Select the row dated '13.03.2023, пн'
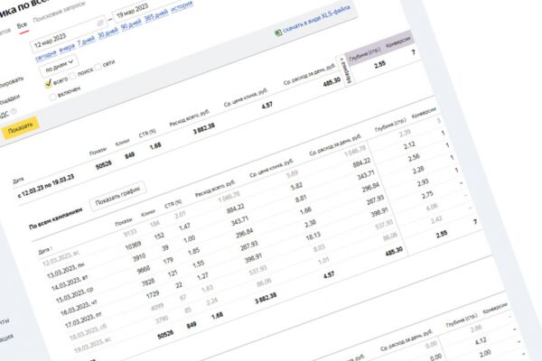The width and height of the screenshot is (542, 361). click(x=65, y=271)
